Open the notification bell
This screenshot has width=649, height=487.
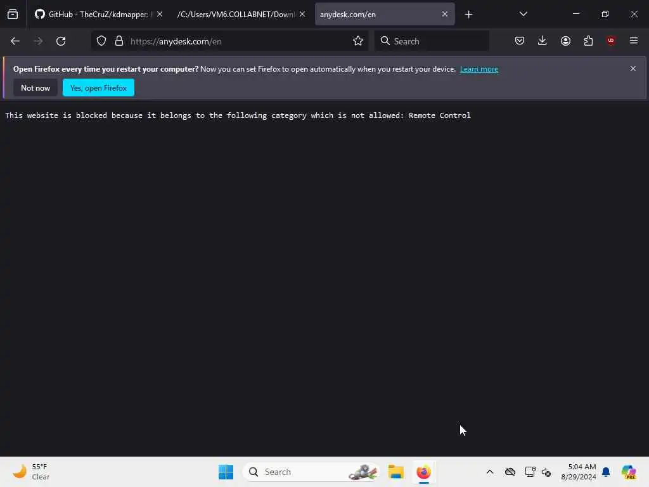coord(606,472)
